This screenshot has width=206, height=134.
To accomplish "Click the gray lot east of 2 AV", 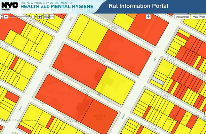I will coord(157,80).
